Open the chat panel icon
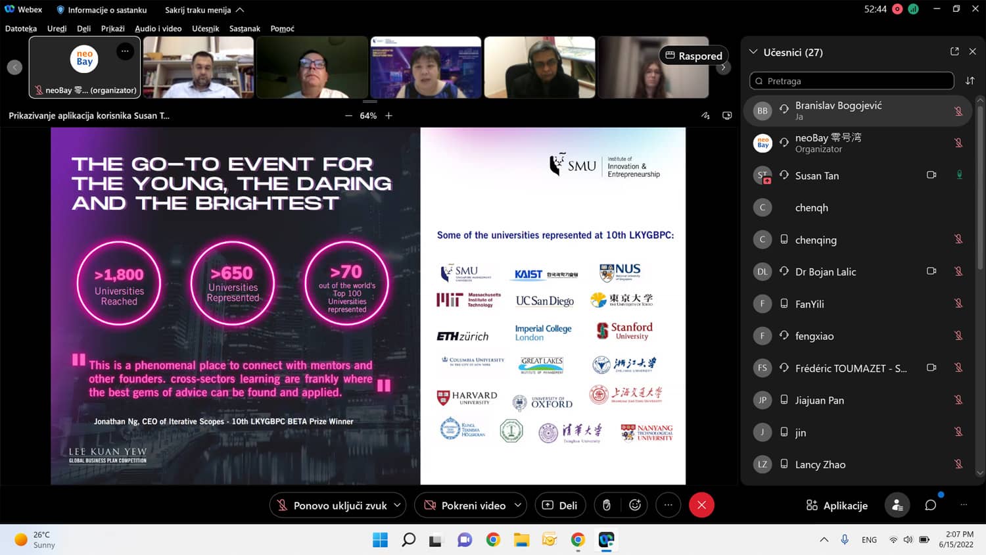This screenshot has width=986, height=555. (931, 505)
